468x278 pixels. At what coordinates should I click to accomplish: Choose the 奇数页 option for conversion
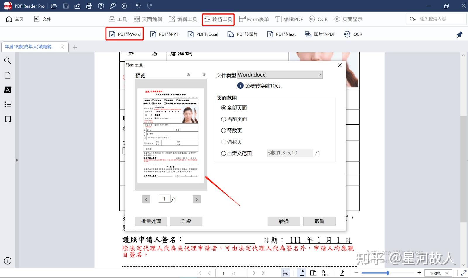[x=223, y=131]
